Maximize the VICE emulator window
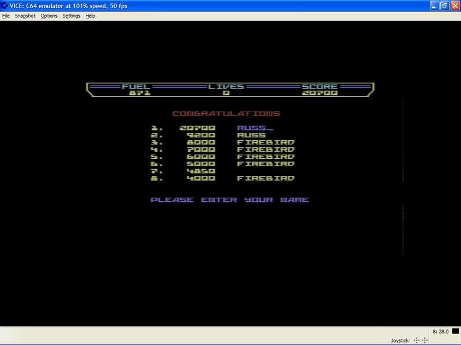Viewport: 461px width, 345px height. [444, 5]
